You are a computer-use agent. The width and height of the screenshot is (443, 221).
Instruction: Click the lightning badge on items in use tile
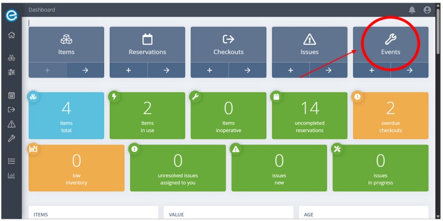pyautogui.click(x=115, y=97)
